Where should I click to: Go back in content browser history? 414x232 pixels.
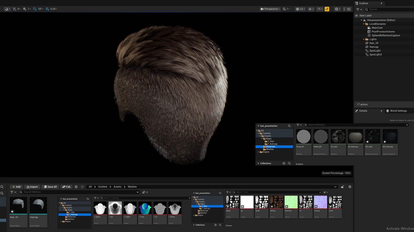(76, 187)
